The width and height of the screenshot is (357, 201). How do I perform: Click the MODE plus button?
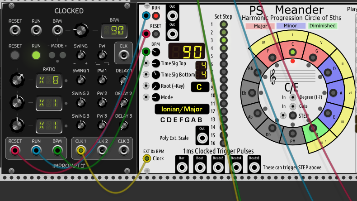63,55
